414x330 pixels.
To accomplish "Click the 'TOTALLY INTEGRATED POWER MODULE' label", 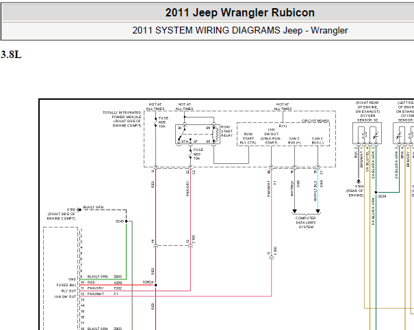I will click(122, 119).
